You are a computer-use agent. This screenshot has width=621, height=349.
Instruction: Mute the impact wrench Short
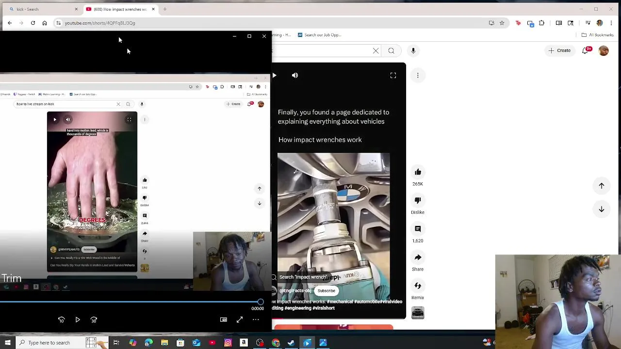pos(295,75)
